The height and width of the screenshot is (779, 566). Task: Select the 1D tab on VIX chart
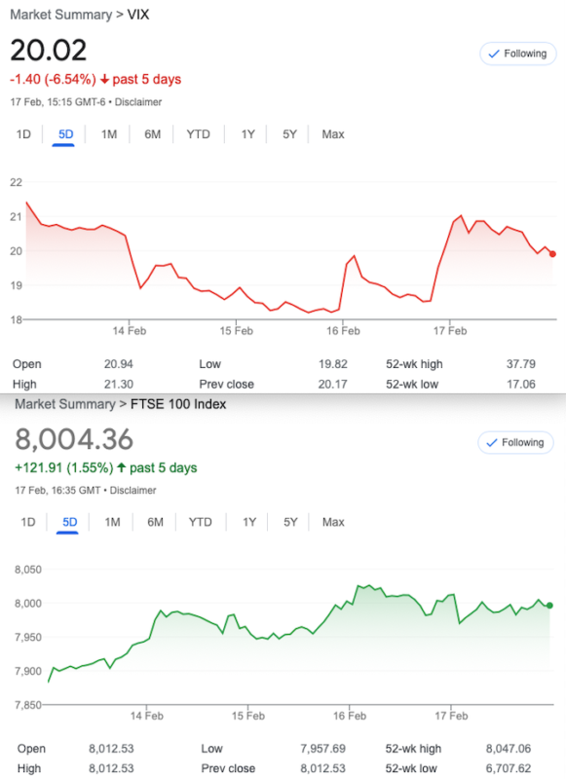coord(23,134)
